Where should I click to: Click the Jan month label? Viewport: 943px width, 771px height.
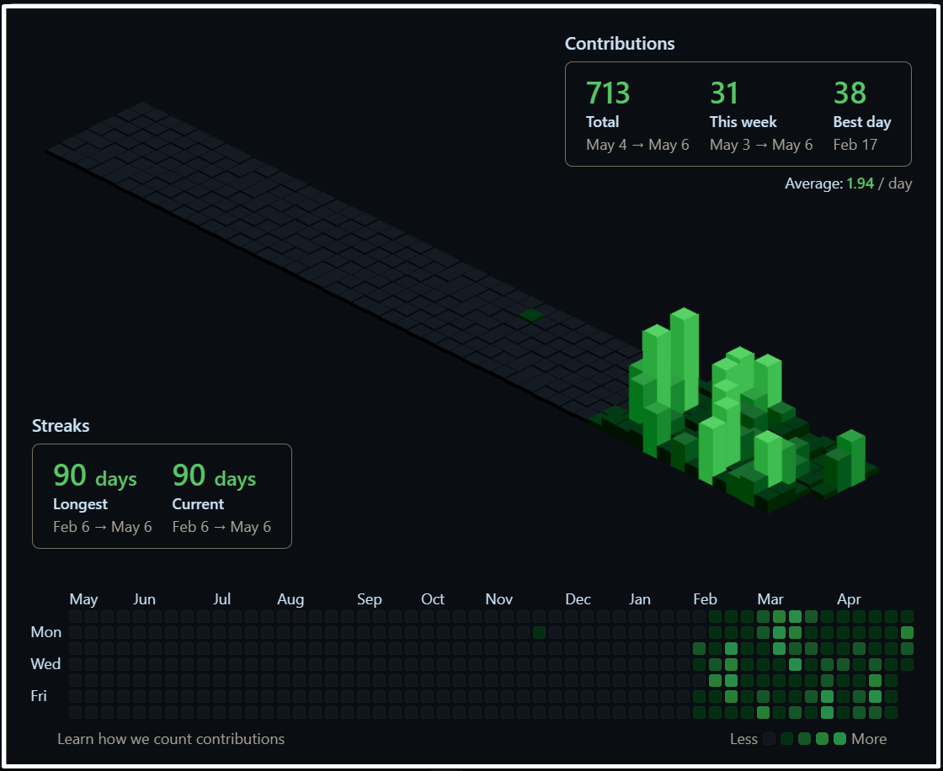point(640,599)
